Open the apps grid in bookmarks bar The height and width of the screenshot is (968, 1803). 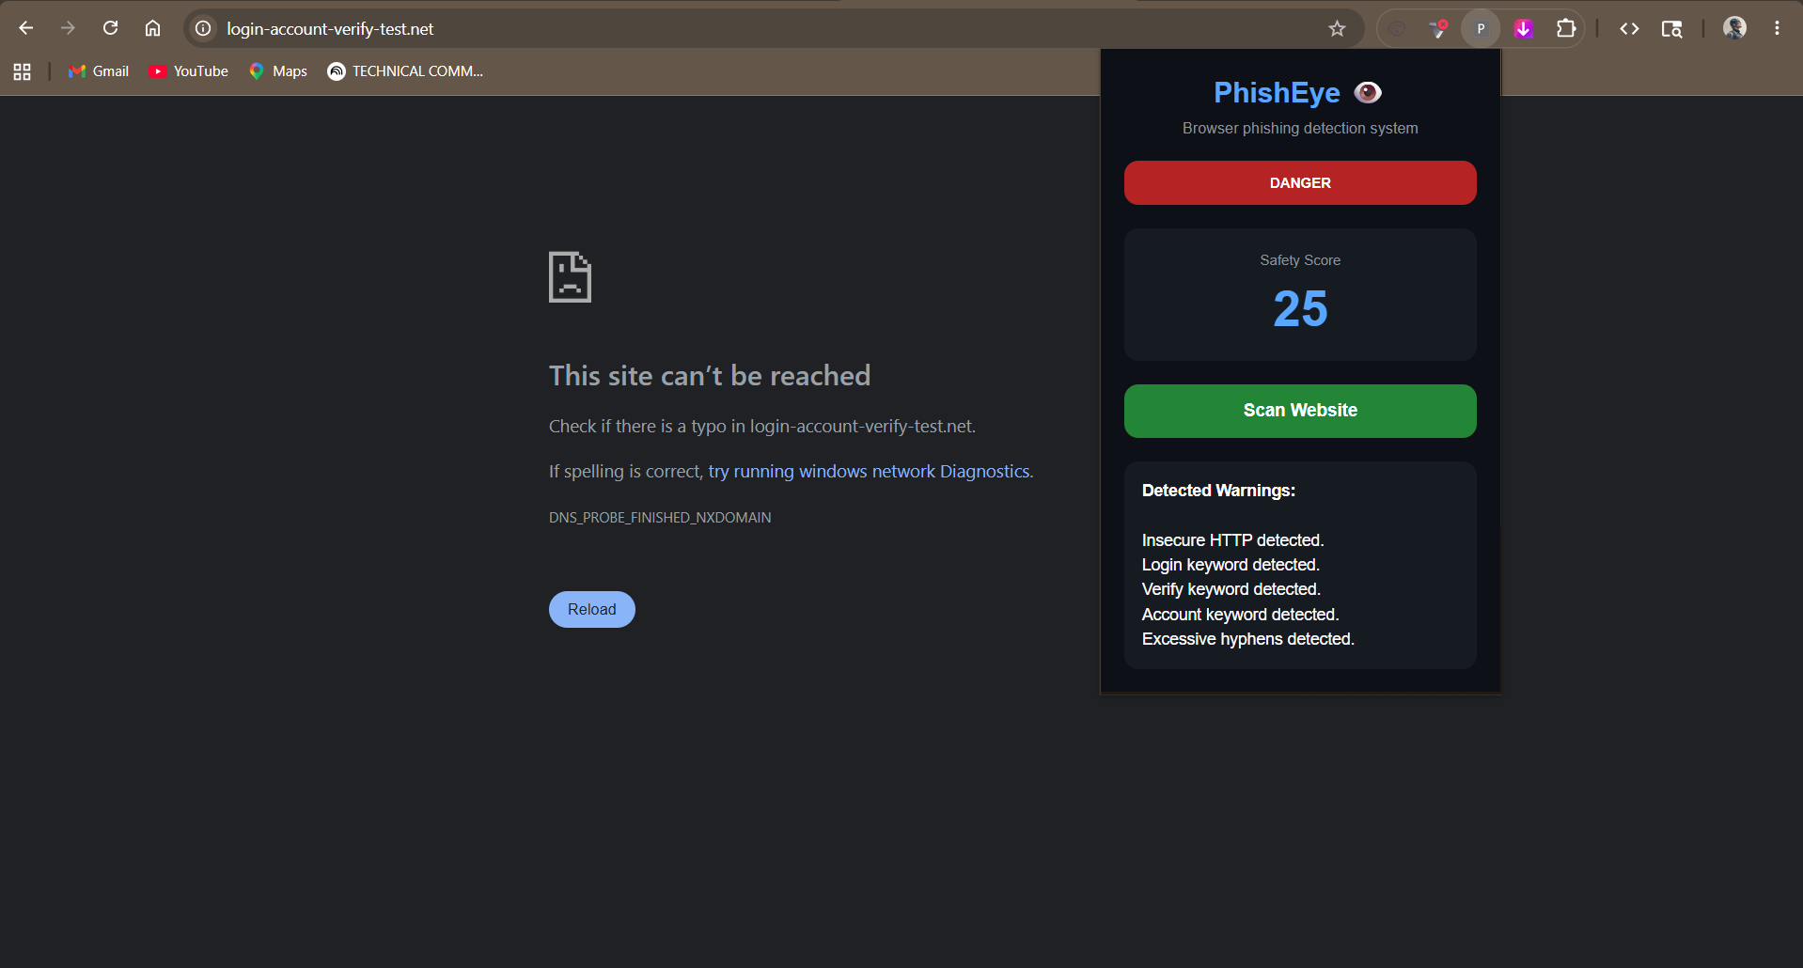point(23,71)
